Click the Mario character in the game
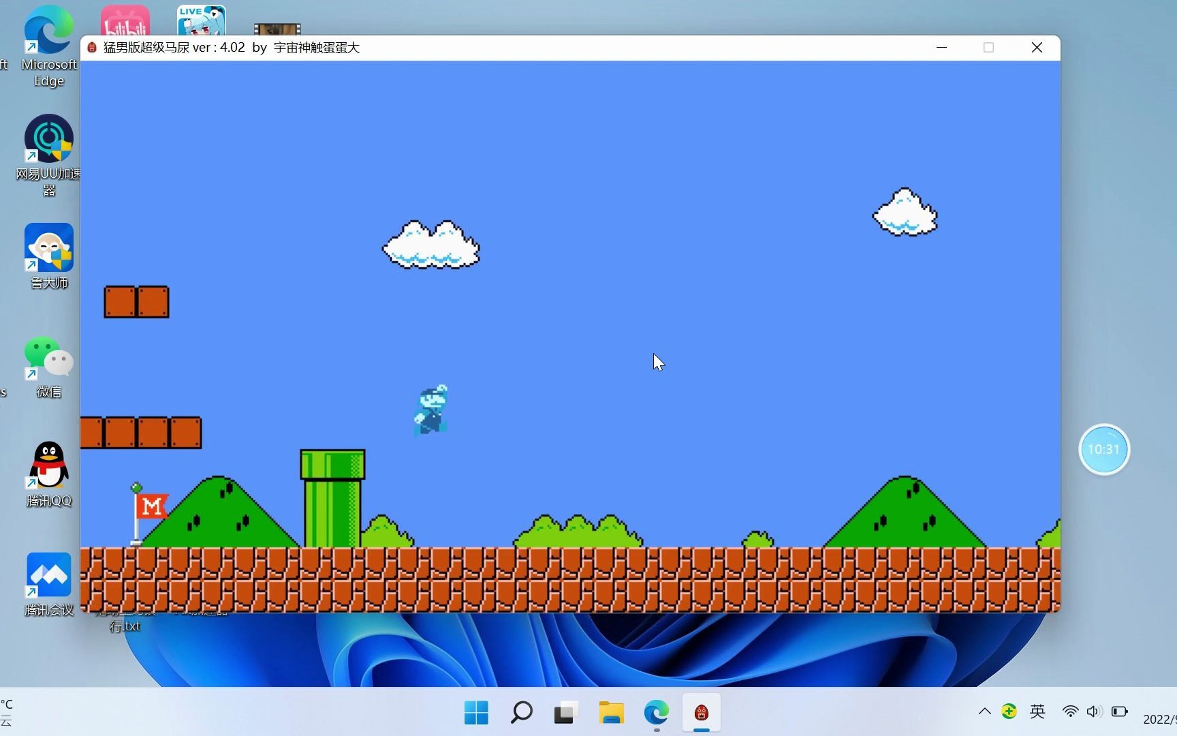 click(431, 410)
